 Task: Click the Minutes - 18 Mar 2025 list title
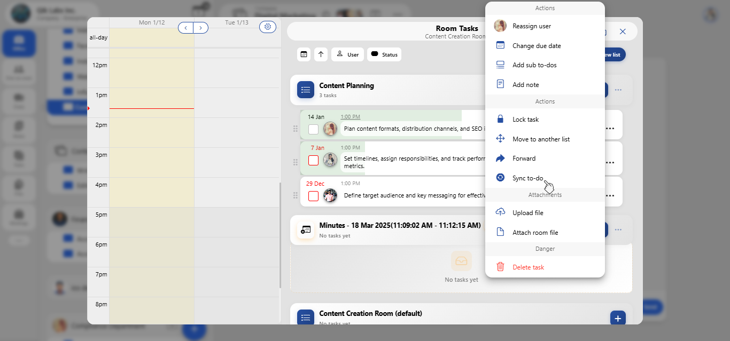(400, 225)
